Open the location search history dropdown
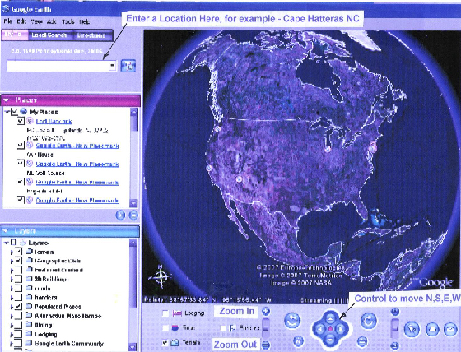The width and height of the screenshot is (461, 352). click(112, 66)
